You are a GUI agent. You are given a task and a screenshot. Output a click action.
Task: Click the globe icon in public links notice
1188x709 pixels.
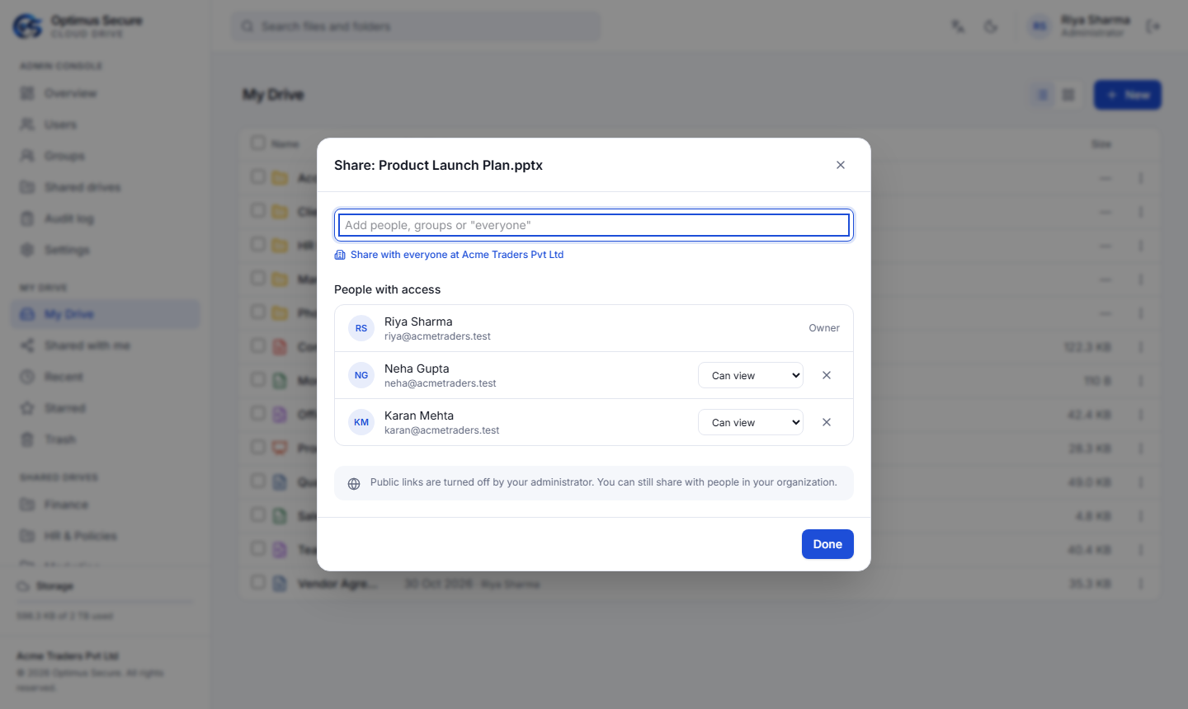tap(354, 484)
